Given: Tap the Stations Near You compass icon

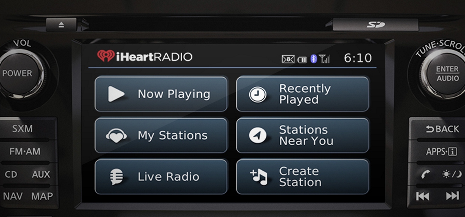Looking at the screenshot, I should click(x=258, y=135).
